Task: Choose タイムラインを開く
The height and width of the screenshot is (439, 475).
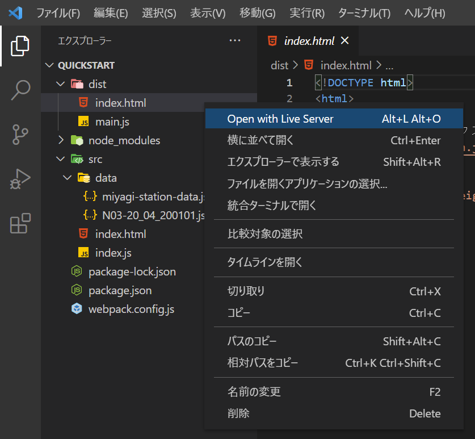Action: coord(334,262)
